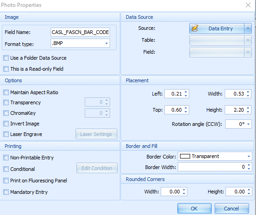Click OK to confirm properties
The width and height of the screenshot is (256, 215).
click(x=194, y=208)
